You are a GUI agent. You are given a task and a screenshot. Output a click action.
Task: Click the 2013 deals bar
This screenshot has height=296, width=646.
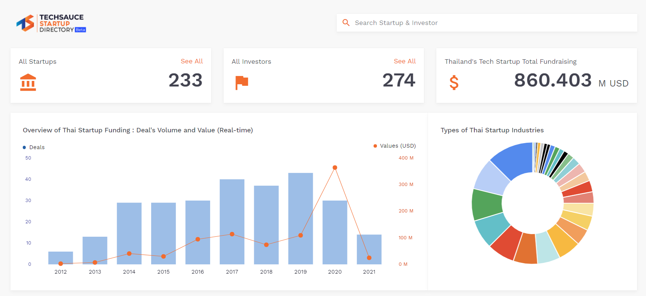pyautogui.click(x=95, y=251)
